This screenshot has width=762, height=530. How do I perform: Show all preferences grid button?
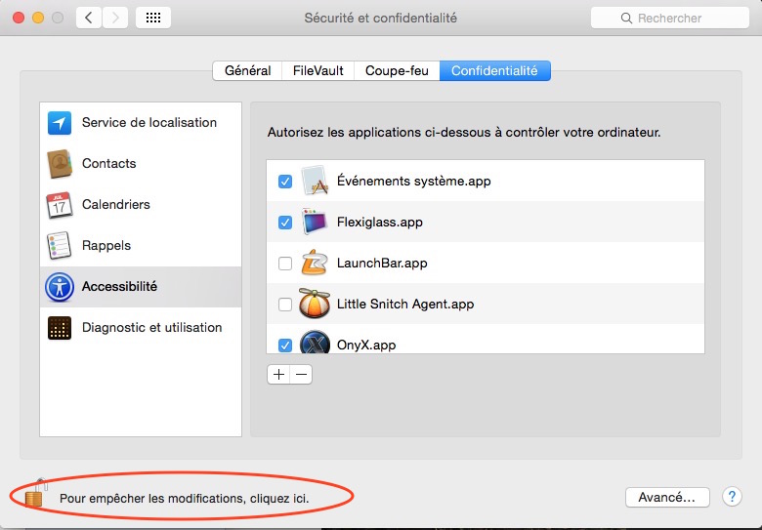[x=153, y=18]
